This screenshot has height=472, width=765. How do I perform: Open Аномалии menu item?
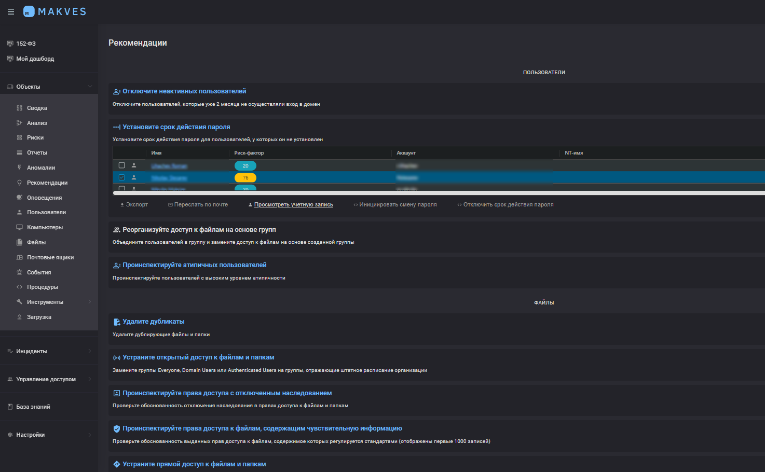point(41,168)
